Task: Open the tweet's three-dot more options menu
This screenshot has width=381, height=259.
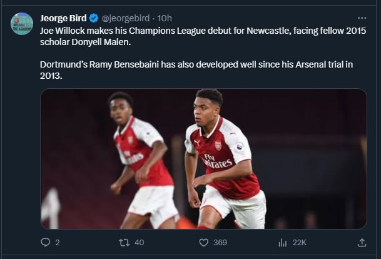Action: (362, 18)
